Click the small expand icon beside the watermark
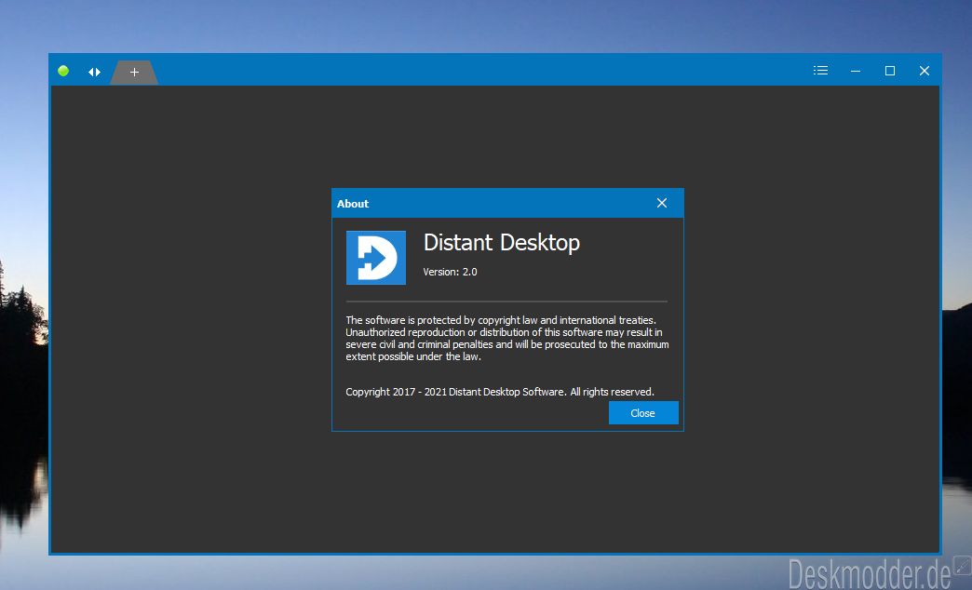The height and width of the screenshot is (590, 972). (x=963, y=565)
